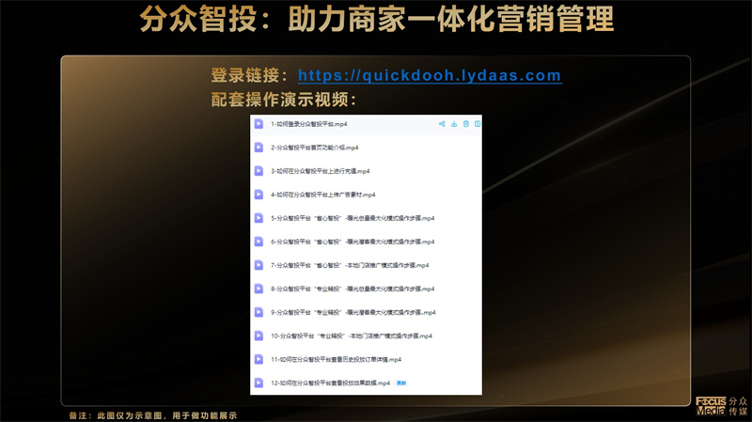Click the video icon beside 12-如何在分众智投平台查看投放效果数据.mp4
The width and height of the screenshot is (752, 422).
coord(258,383)
